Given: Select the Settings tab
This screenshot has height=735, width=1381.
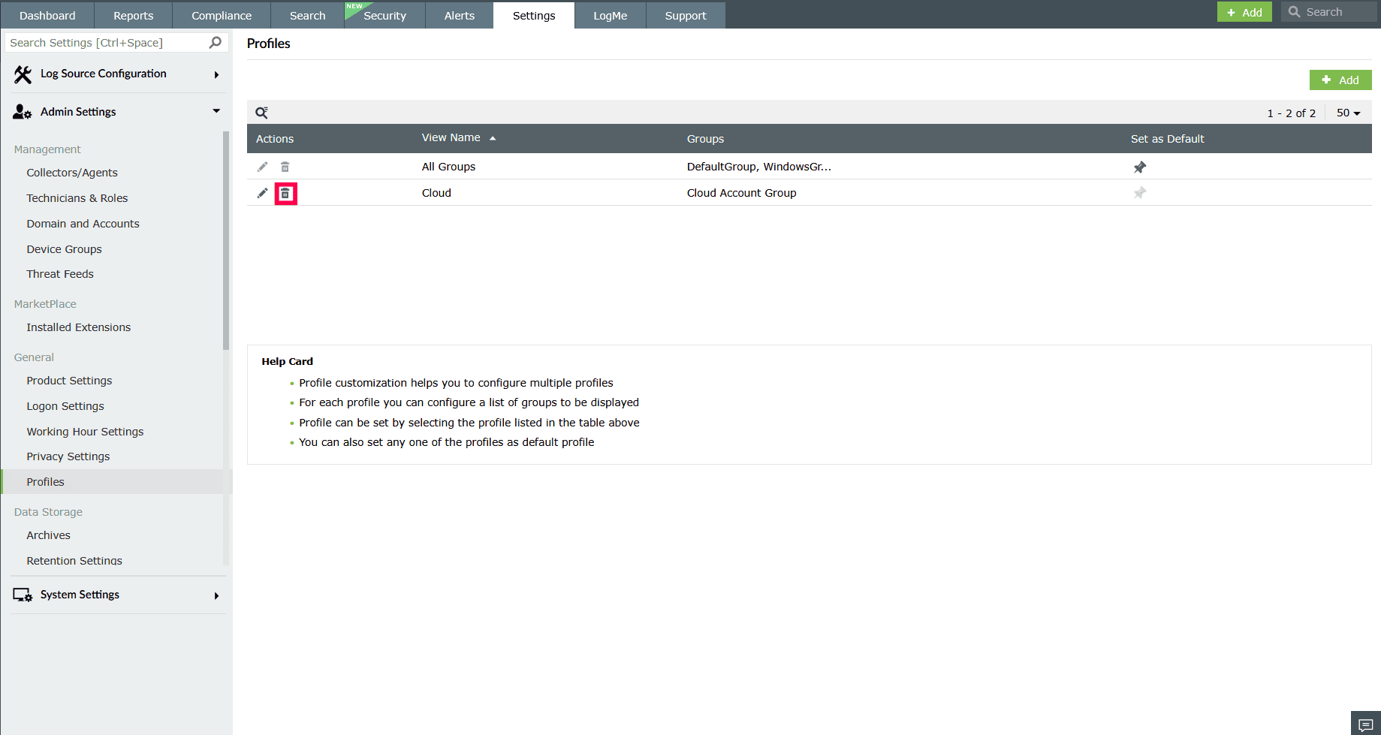Looking at the screenshot, I should pyautogui.click(x=534, y=15).
